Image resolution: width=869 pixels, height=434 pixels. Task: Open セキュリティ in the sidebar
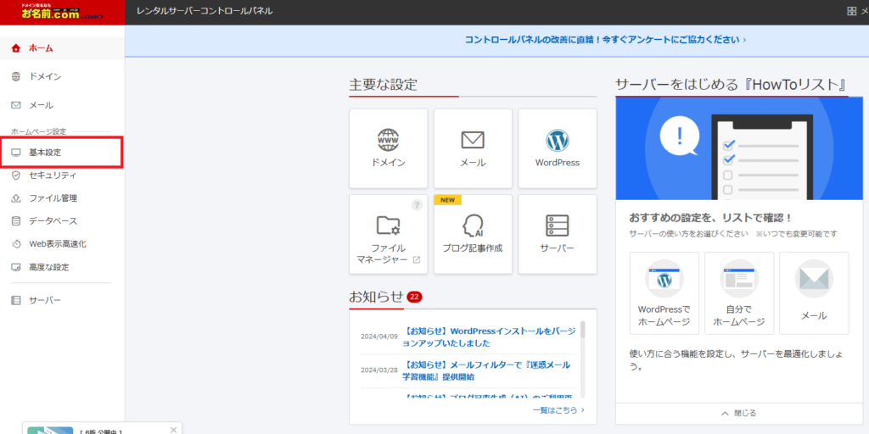coord(62,175)
